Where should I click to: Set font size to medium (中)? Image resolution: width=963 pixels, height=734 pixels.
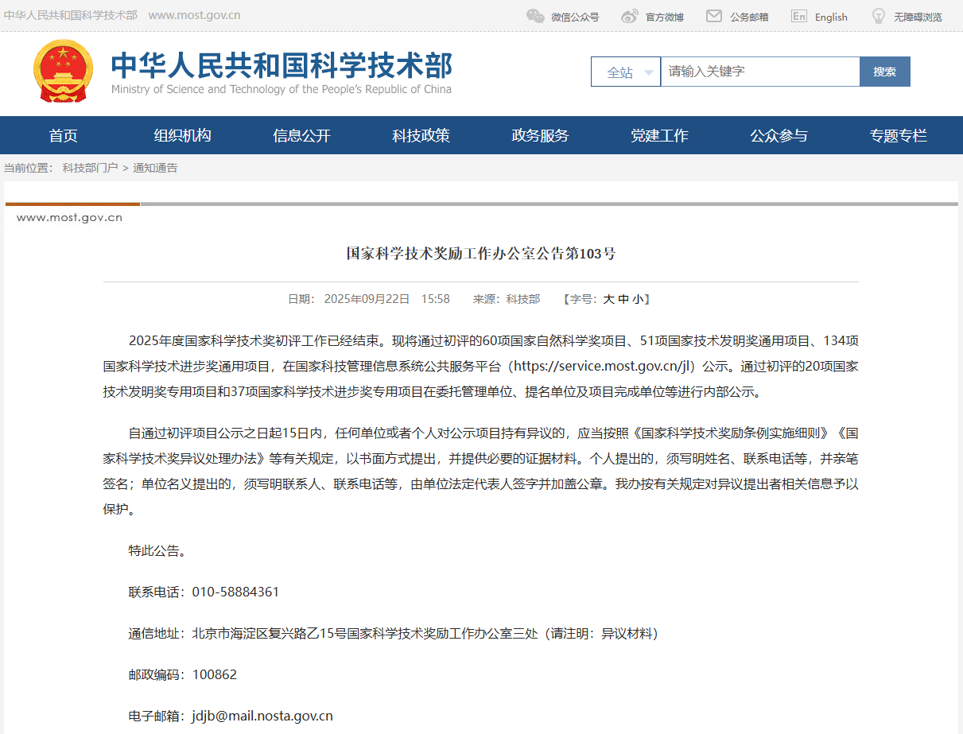tap(623, 299)
